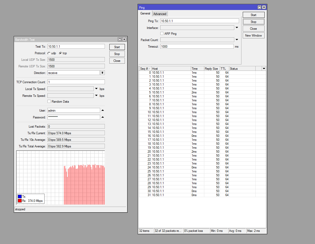This screenshot has width=315, height=244.
Task: Enable the ARP Ping checkbox
Action: click(162, 34)
